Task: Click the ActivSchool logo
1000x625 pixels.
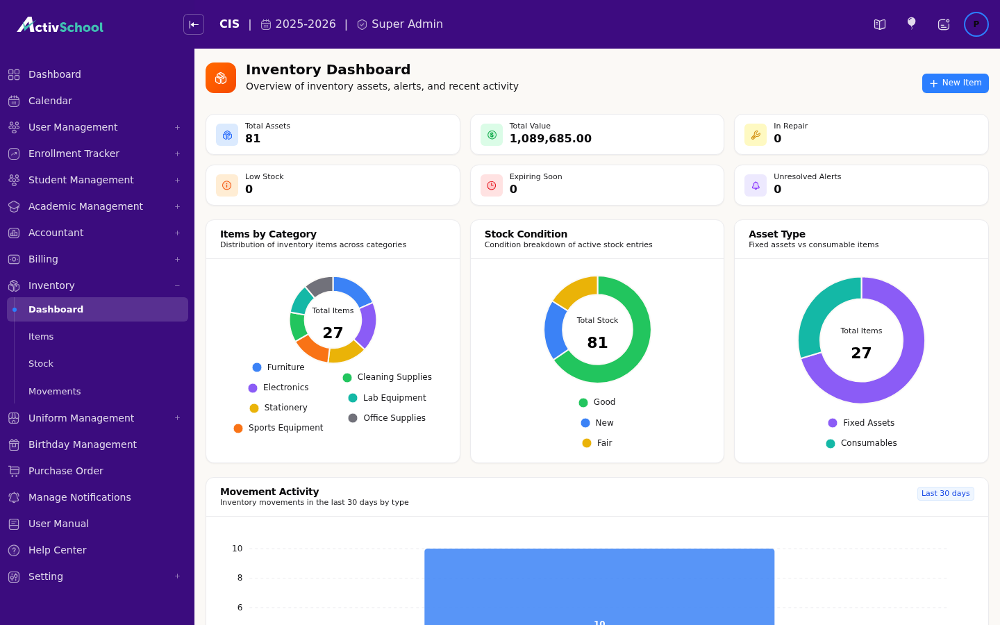Action: (x=60, y=26)
